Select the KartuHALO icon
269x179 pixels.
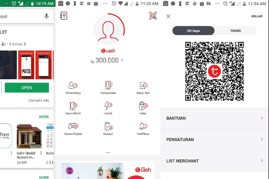click(73, 106)
